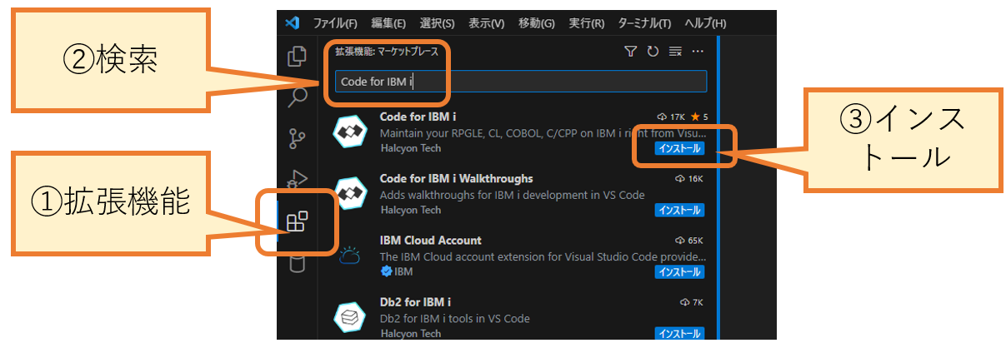Click the verified IBM publisher name
1006x343 pixels.
(x=403, y=271)
